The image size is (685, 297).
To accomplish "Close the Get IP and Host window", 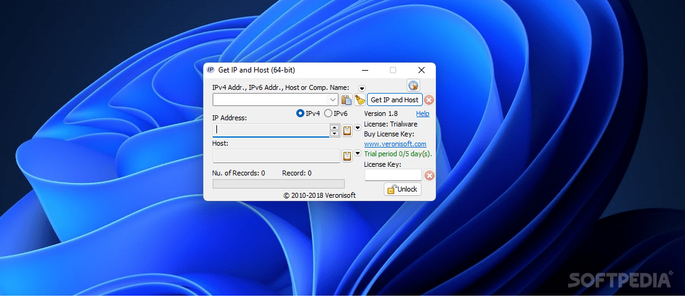I will pos(421,70).
